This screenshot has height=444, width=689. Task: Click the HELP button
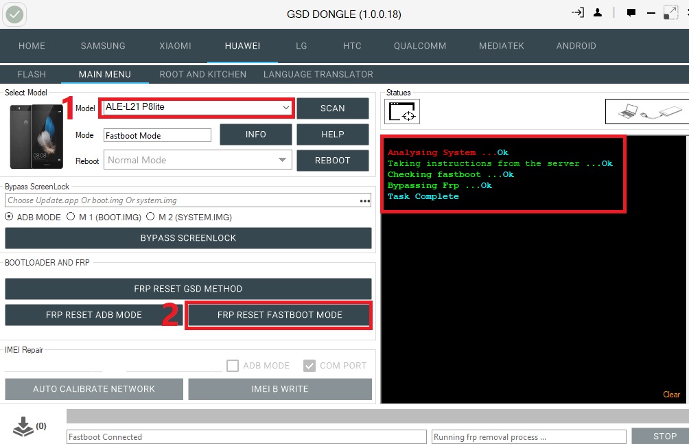coord(333,135)
